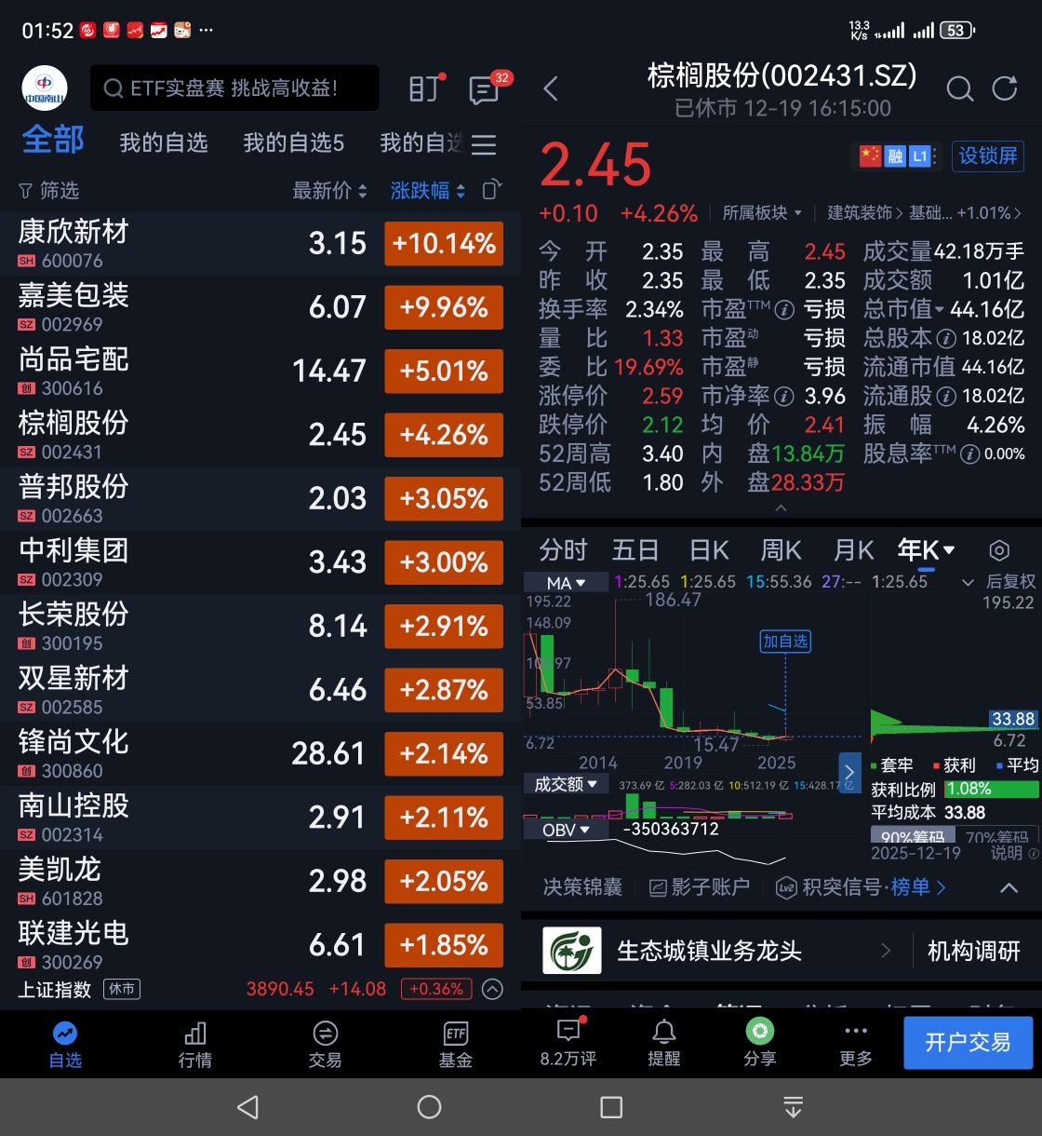Tap the Android home circle button
1042x1136 pixels.
click(429, 1107)
